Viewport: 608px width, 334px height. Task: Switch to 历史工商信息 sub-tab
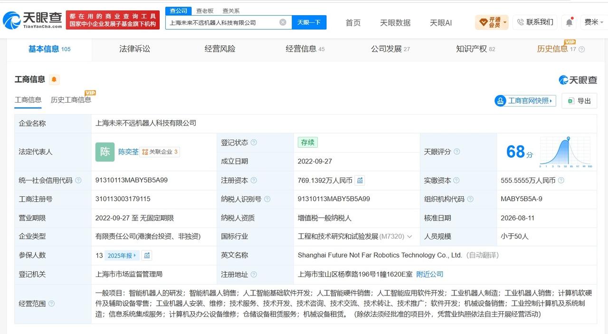(71, 100)
